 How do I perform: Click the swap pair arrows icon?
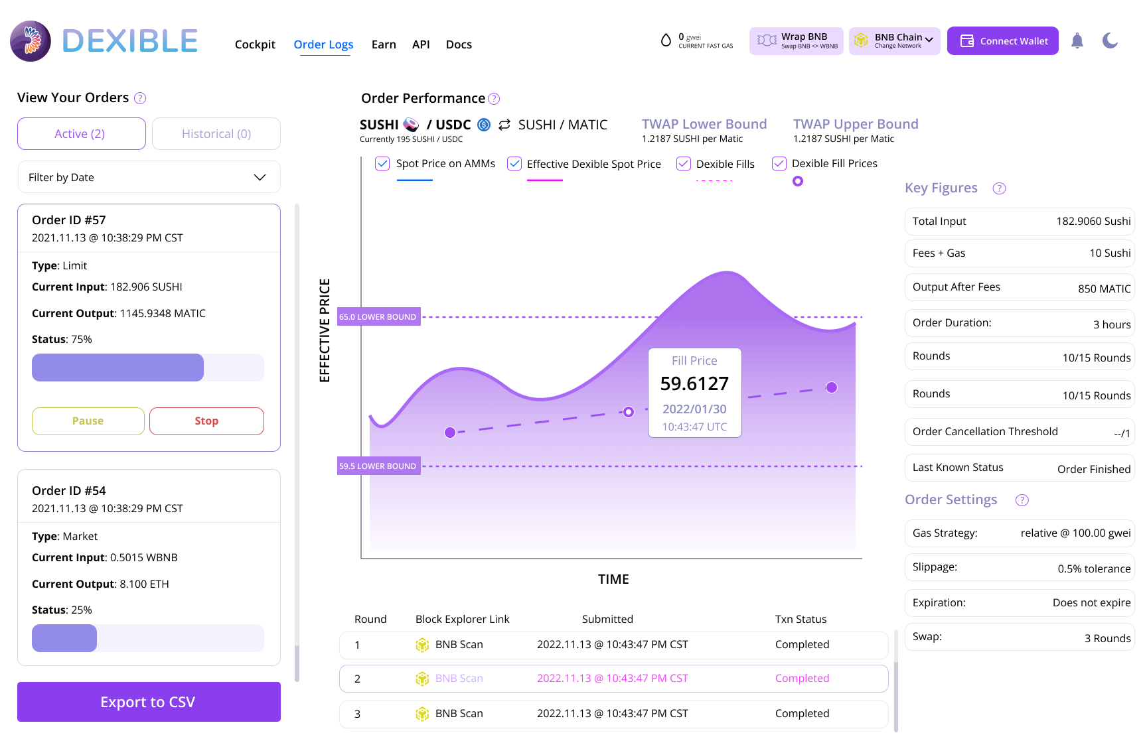click(504, 125)
